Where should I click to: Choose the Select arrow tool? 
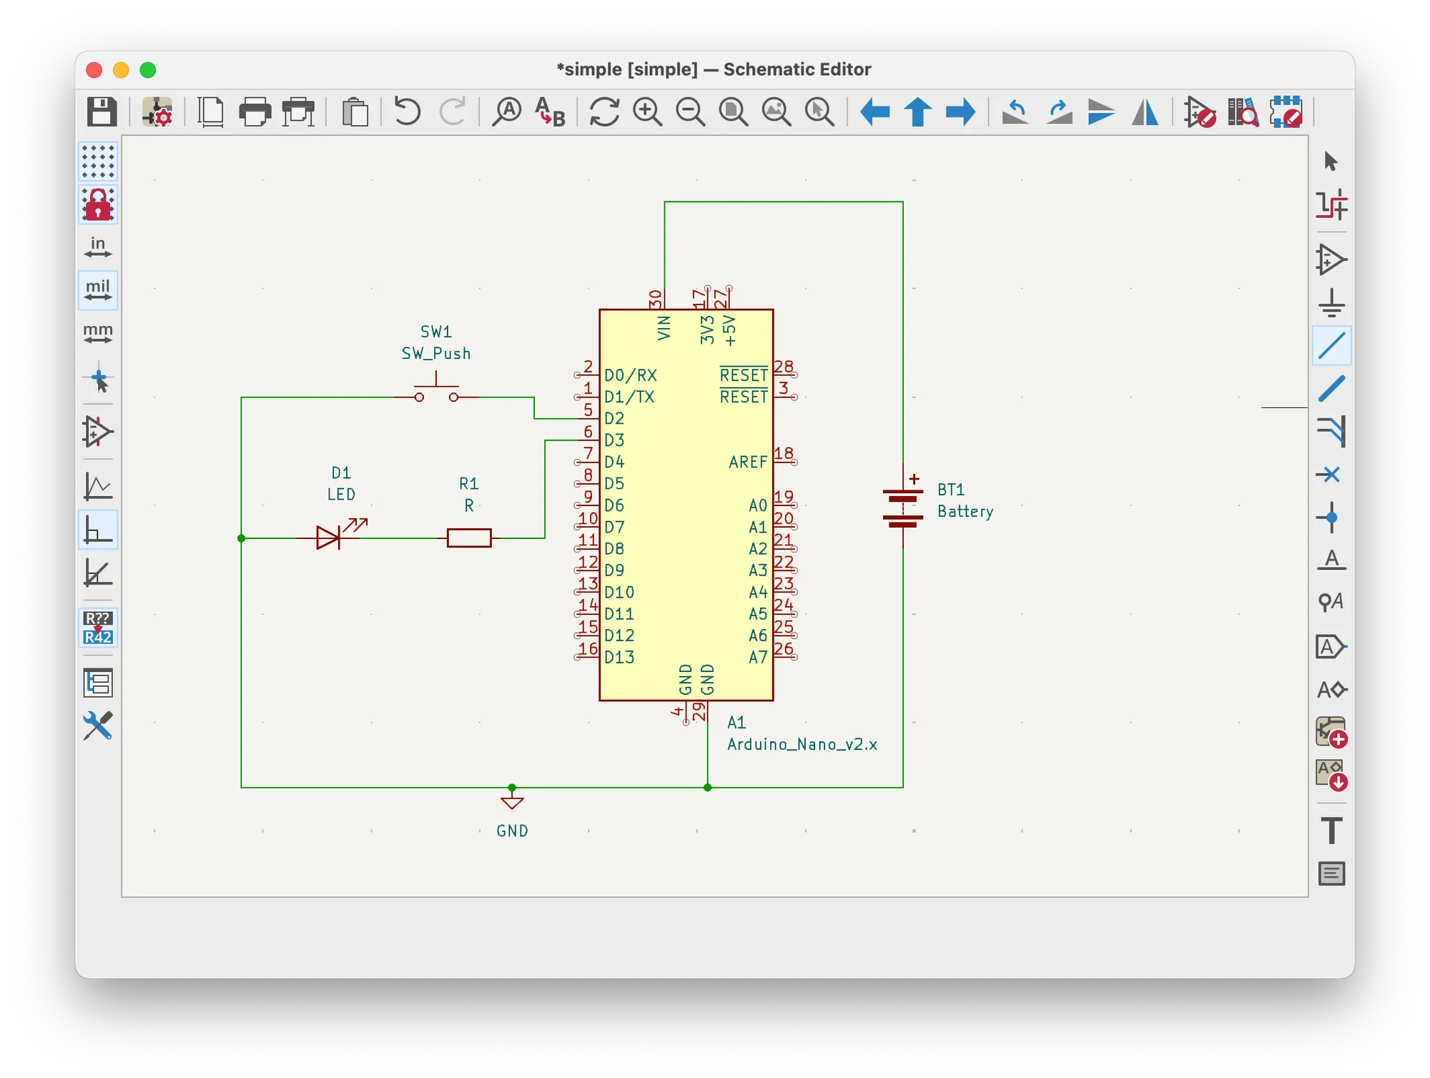tap(1331, 162)
